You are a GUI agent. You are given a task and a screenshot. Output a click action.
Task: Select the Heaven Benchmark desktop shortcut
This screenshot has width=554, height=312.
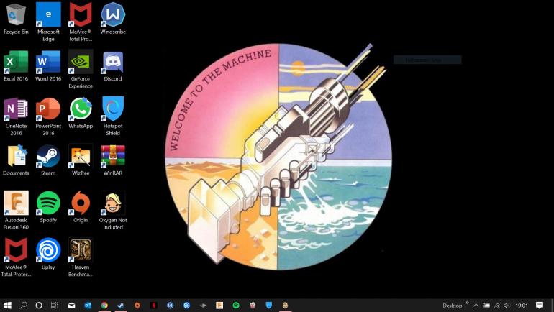81,257
